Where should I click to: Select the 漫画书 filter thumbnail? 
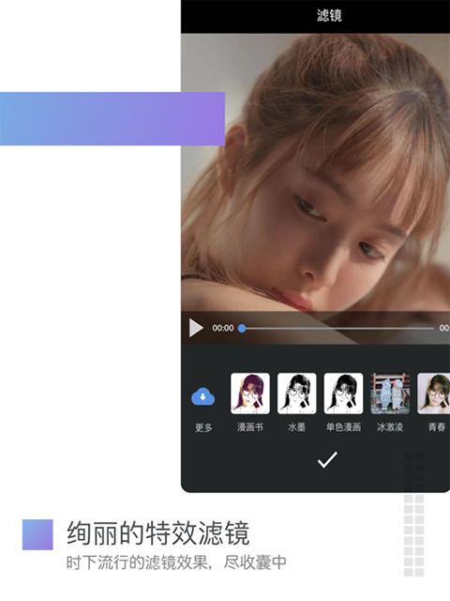click(x=250, y=393)
